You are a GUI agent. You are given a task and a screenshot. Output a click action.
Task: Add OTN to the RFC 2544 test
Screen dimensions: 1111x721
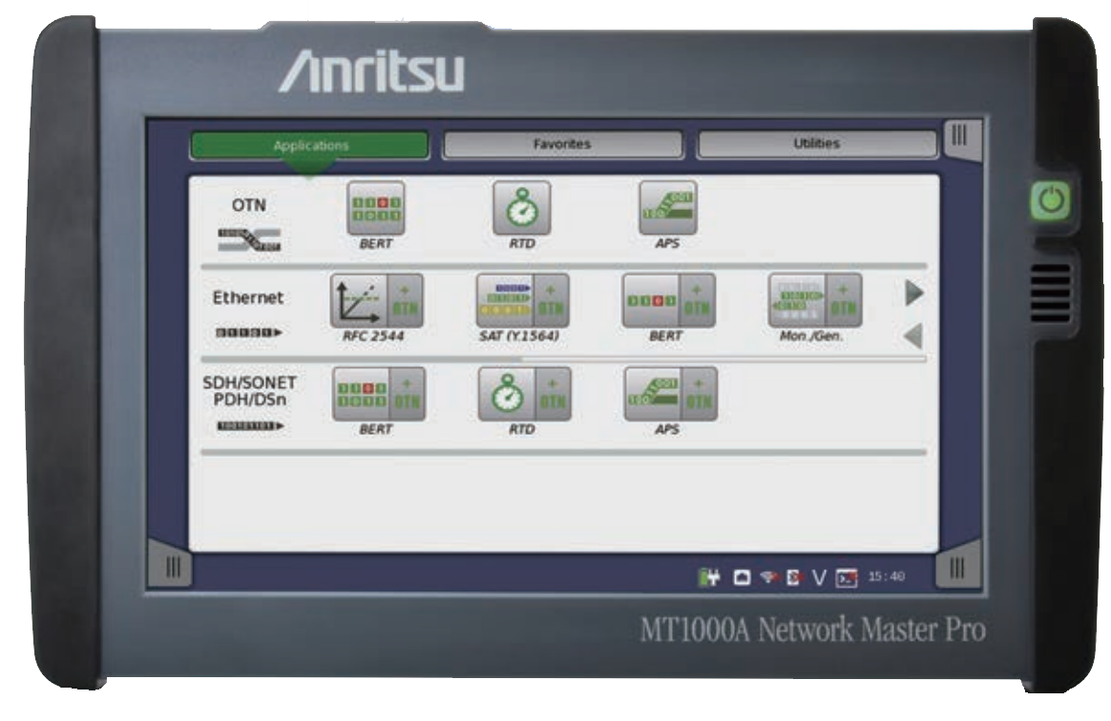coord(406,300)
